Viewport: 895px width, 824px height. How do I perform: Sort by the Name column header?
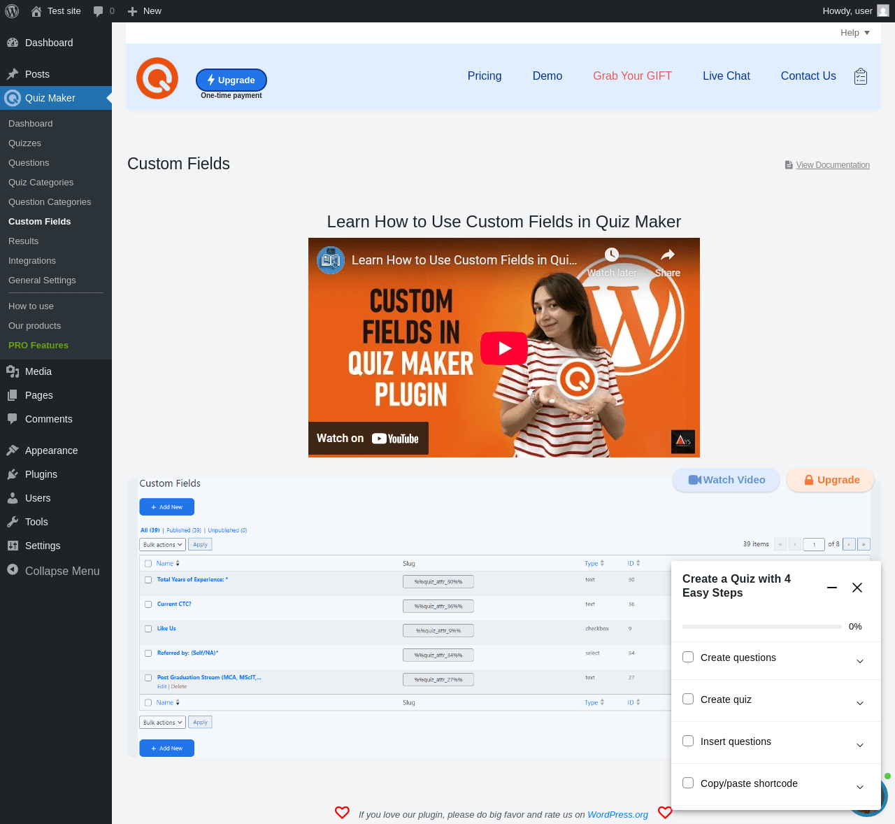pos(168,563)
